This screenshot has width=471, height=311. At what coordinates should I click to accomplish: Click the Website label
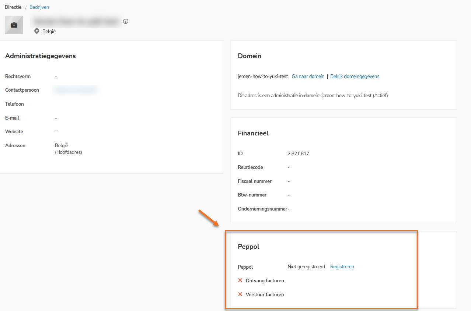[14, 132]
